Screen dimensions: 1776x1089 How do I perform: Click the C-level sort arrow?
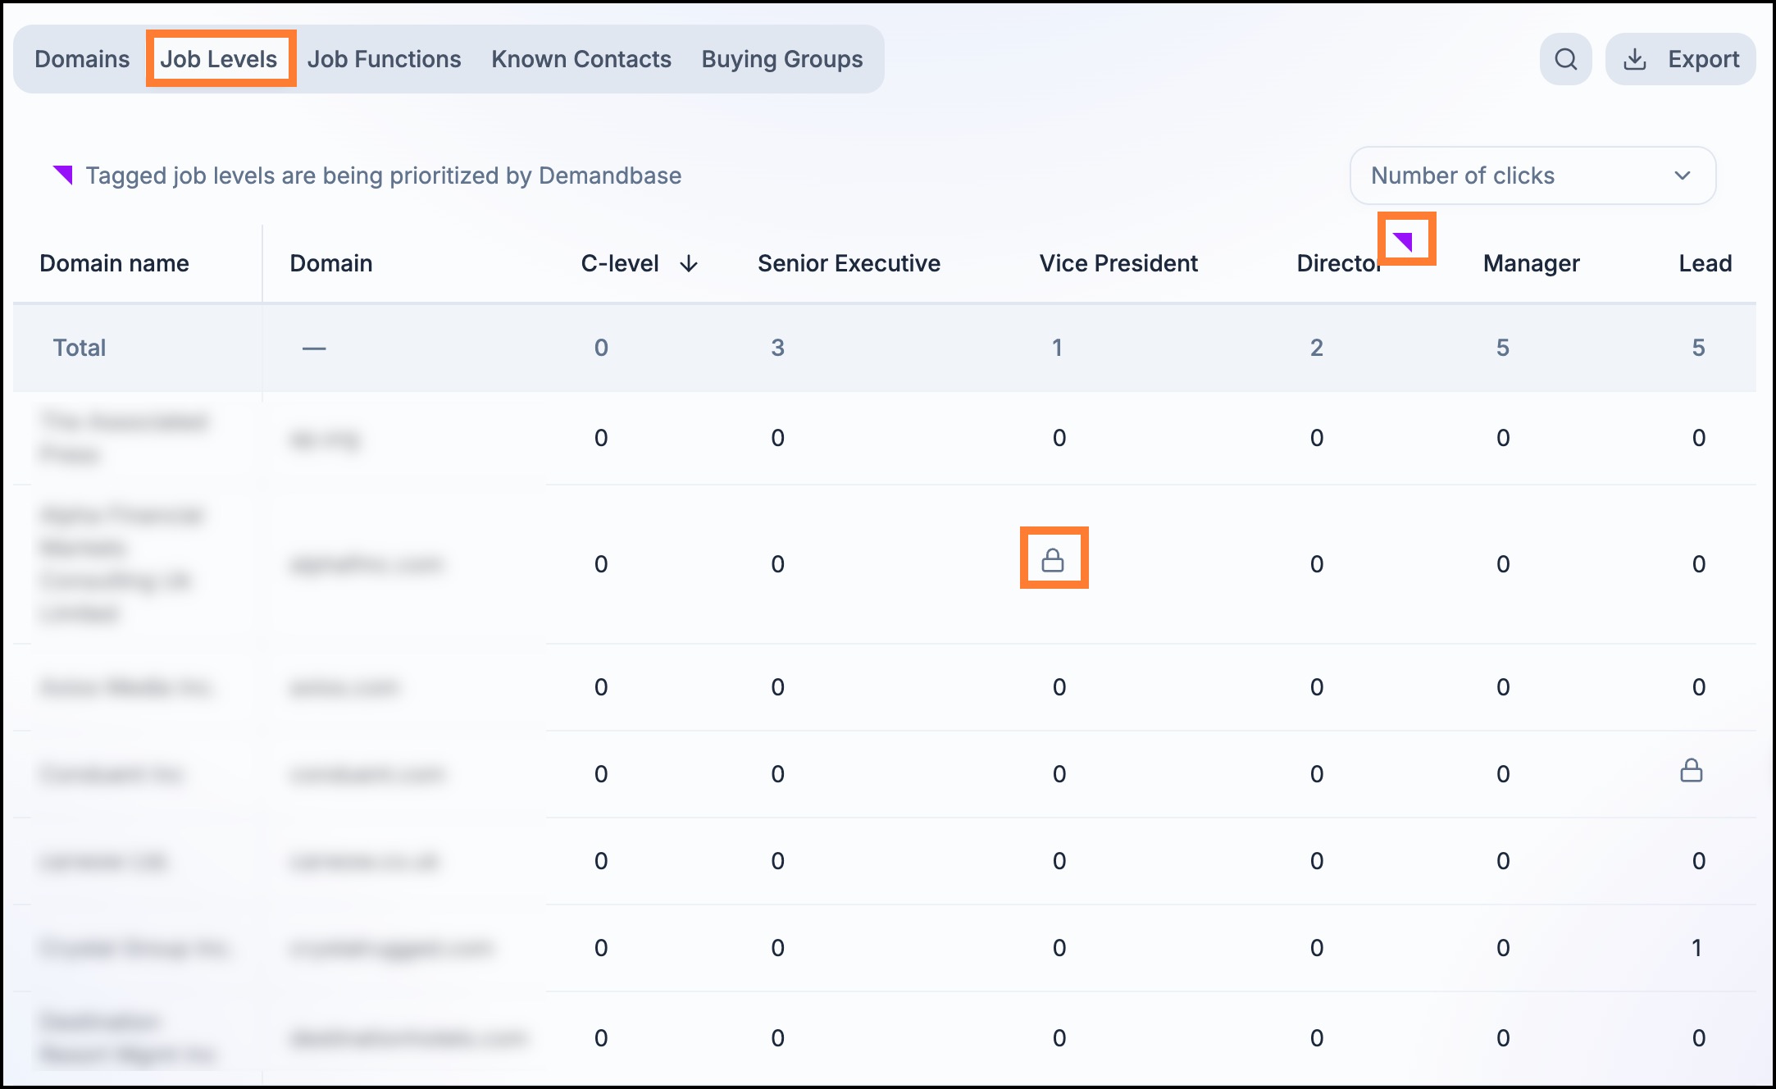[689, 263]
